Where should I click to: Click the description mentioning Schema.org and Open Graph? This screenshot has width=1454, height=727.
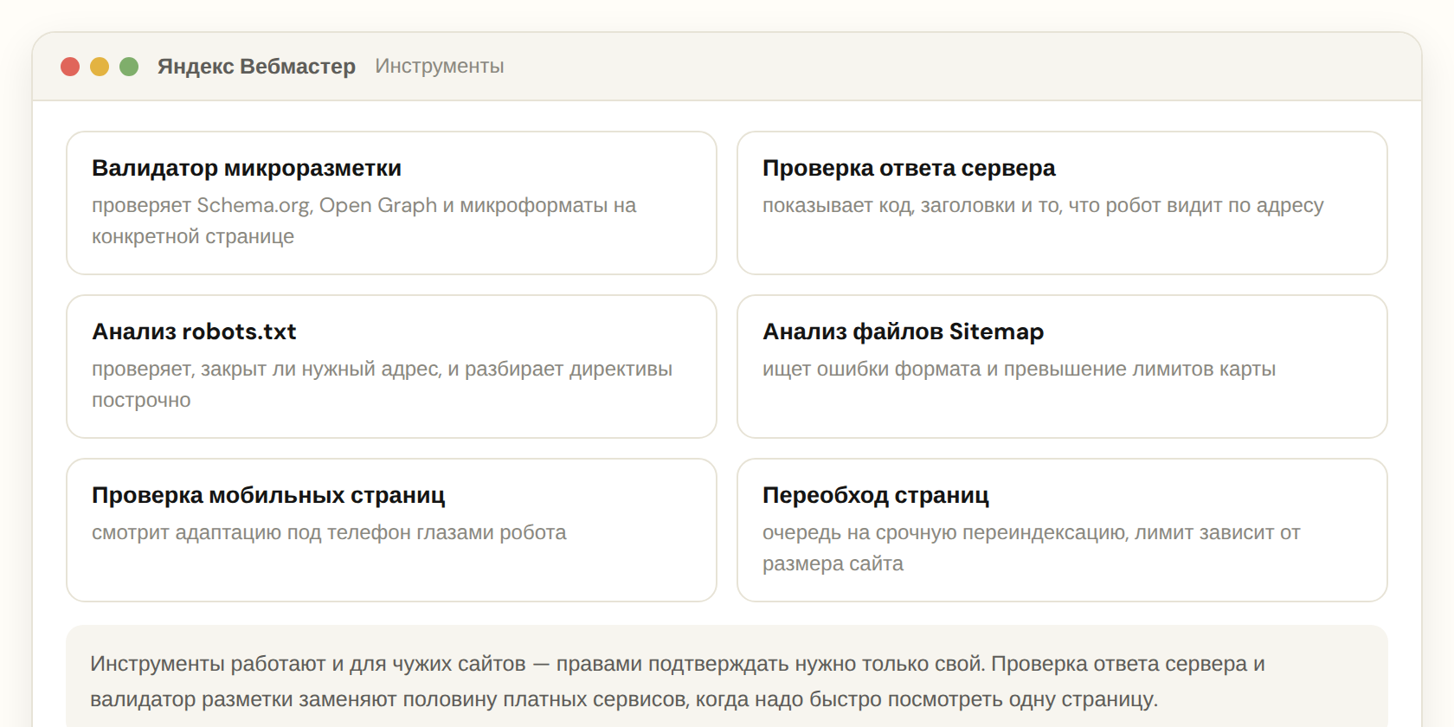[364, 221]
